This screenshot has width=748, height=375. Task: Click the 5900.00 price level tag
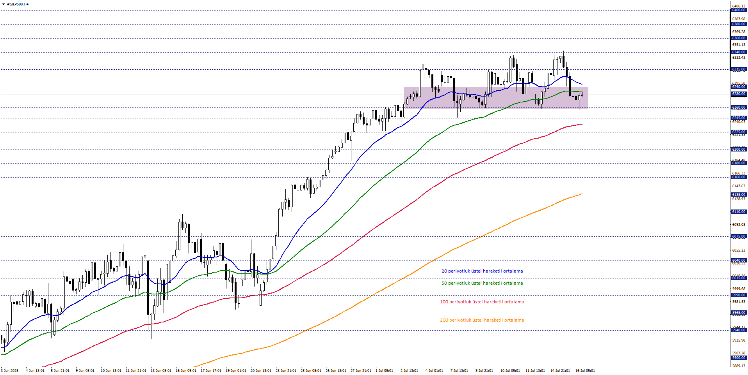coord(739,358)
